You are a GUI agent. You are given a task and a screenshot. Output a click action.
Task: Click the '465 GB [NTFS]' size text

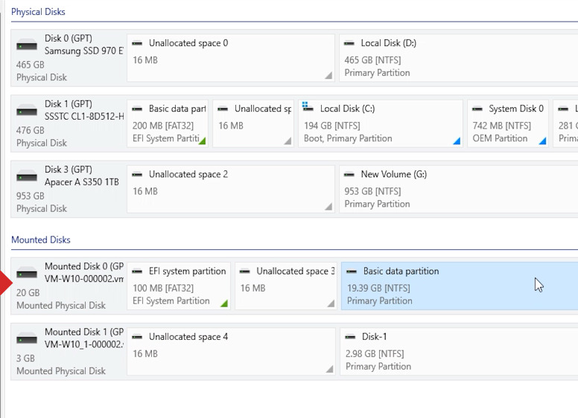[x=372, y=60]
